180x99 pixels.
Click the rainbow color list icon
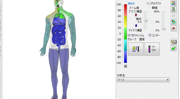pos(174,3)
